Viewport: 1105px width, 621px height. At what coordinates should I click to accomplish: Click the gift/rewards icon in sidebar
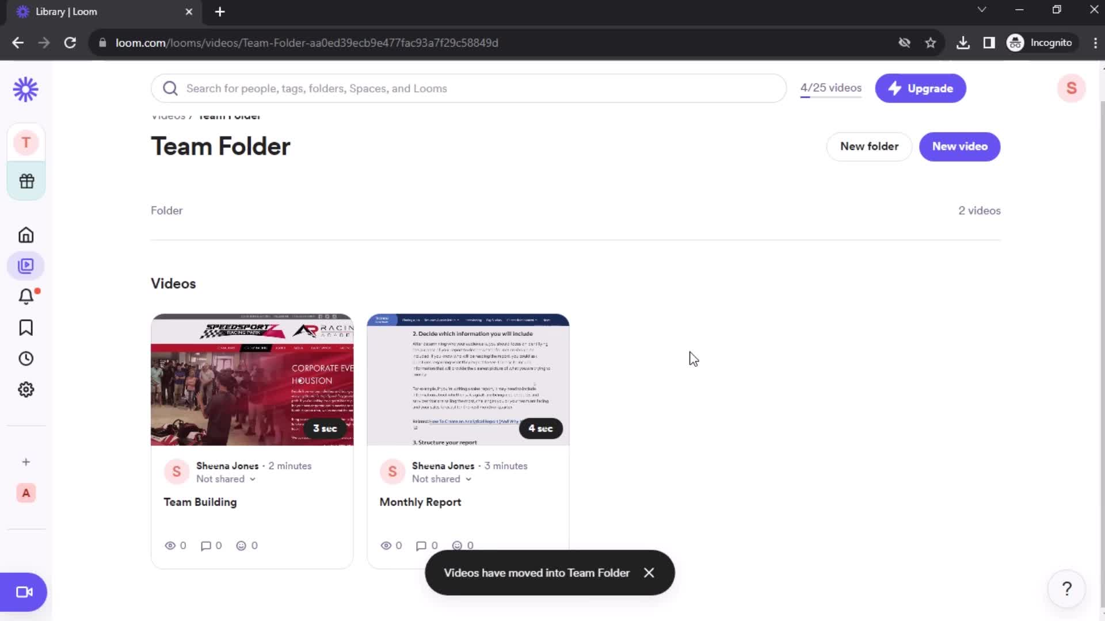(26, 181)
